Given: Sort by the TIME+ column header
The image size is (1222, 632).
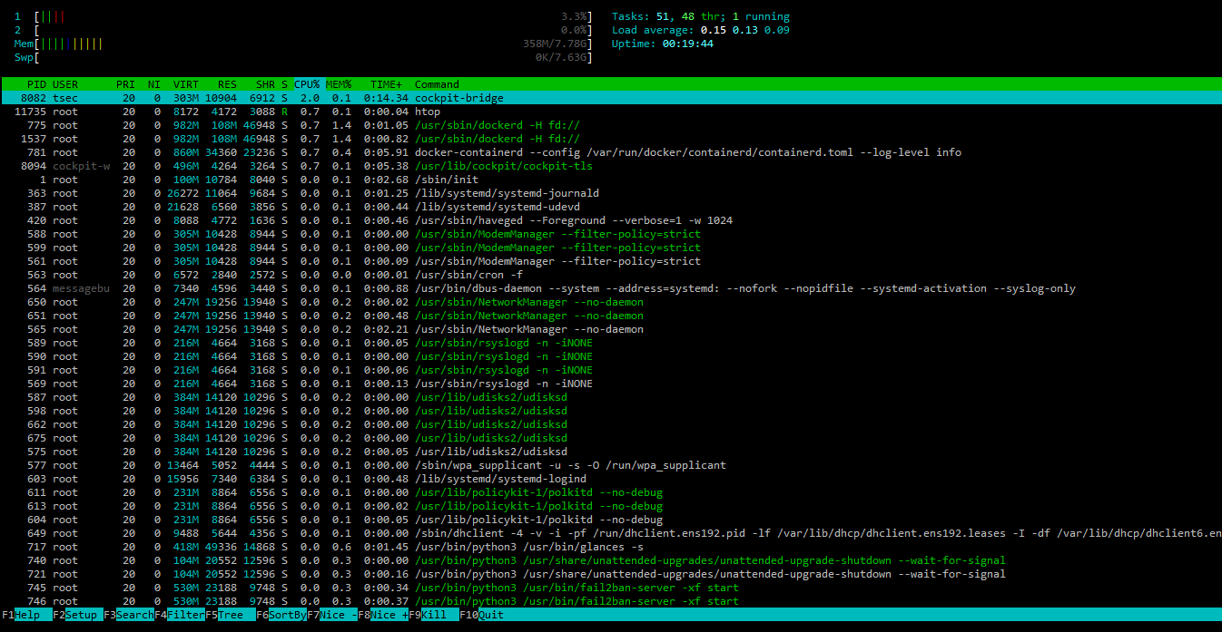Looking at the screenshot, I should [386, 84].
